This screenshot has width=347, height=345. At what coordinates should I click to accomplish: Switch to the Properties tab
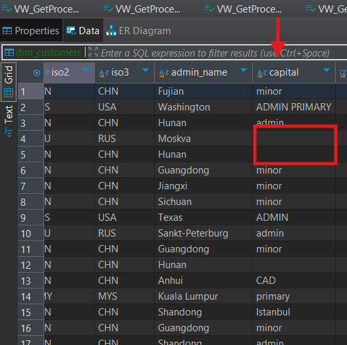pyautogui.click(x=31, y=30)
